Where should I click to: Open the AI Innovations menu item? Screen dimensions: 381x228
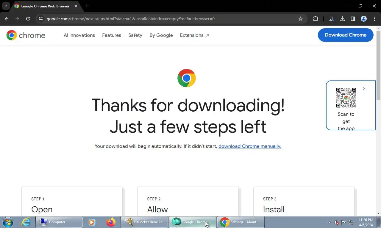pos(79,35)
